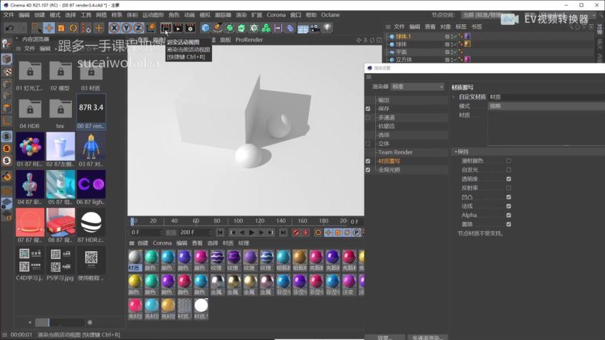Viewport: 605px width, 340px height.
Task: Click the Floor environment grid icon
Action: pos(303,28)
